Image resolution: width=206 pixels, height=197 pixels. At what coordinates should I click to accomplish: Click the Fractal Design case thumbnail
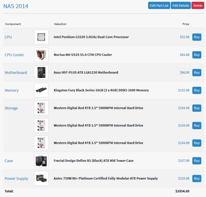coord(41,161)
